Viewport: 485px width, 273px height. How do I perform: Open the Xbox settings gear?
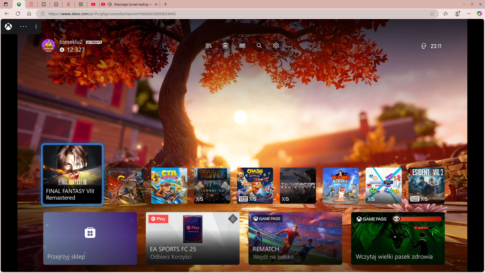[276, 46]
